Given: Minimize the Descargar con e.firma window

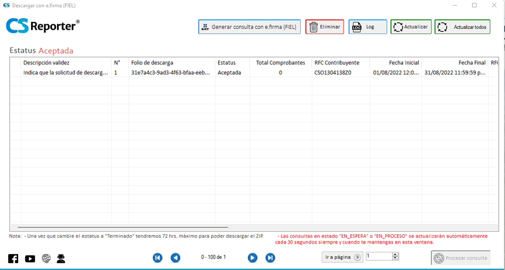Looking at the screenshot, I should (x=455, y=5).
